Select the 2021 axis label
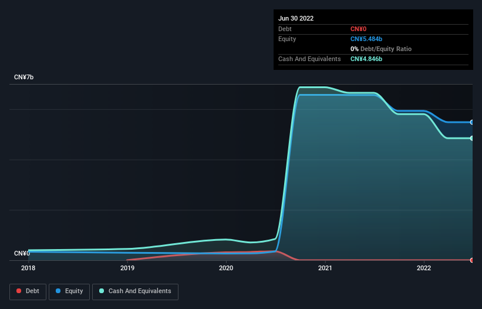 point(325,268)
